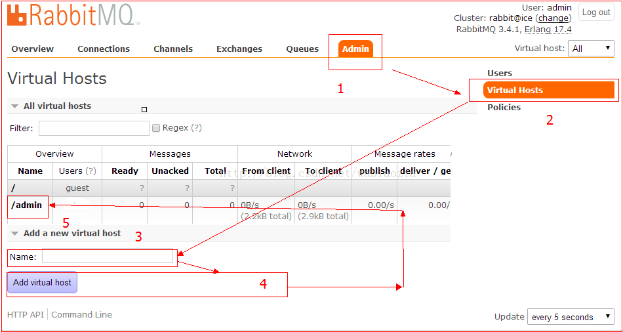This screenshot has width=623, height=332.
Task: Sort by the Name column header
Action: click(30, 171)
